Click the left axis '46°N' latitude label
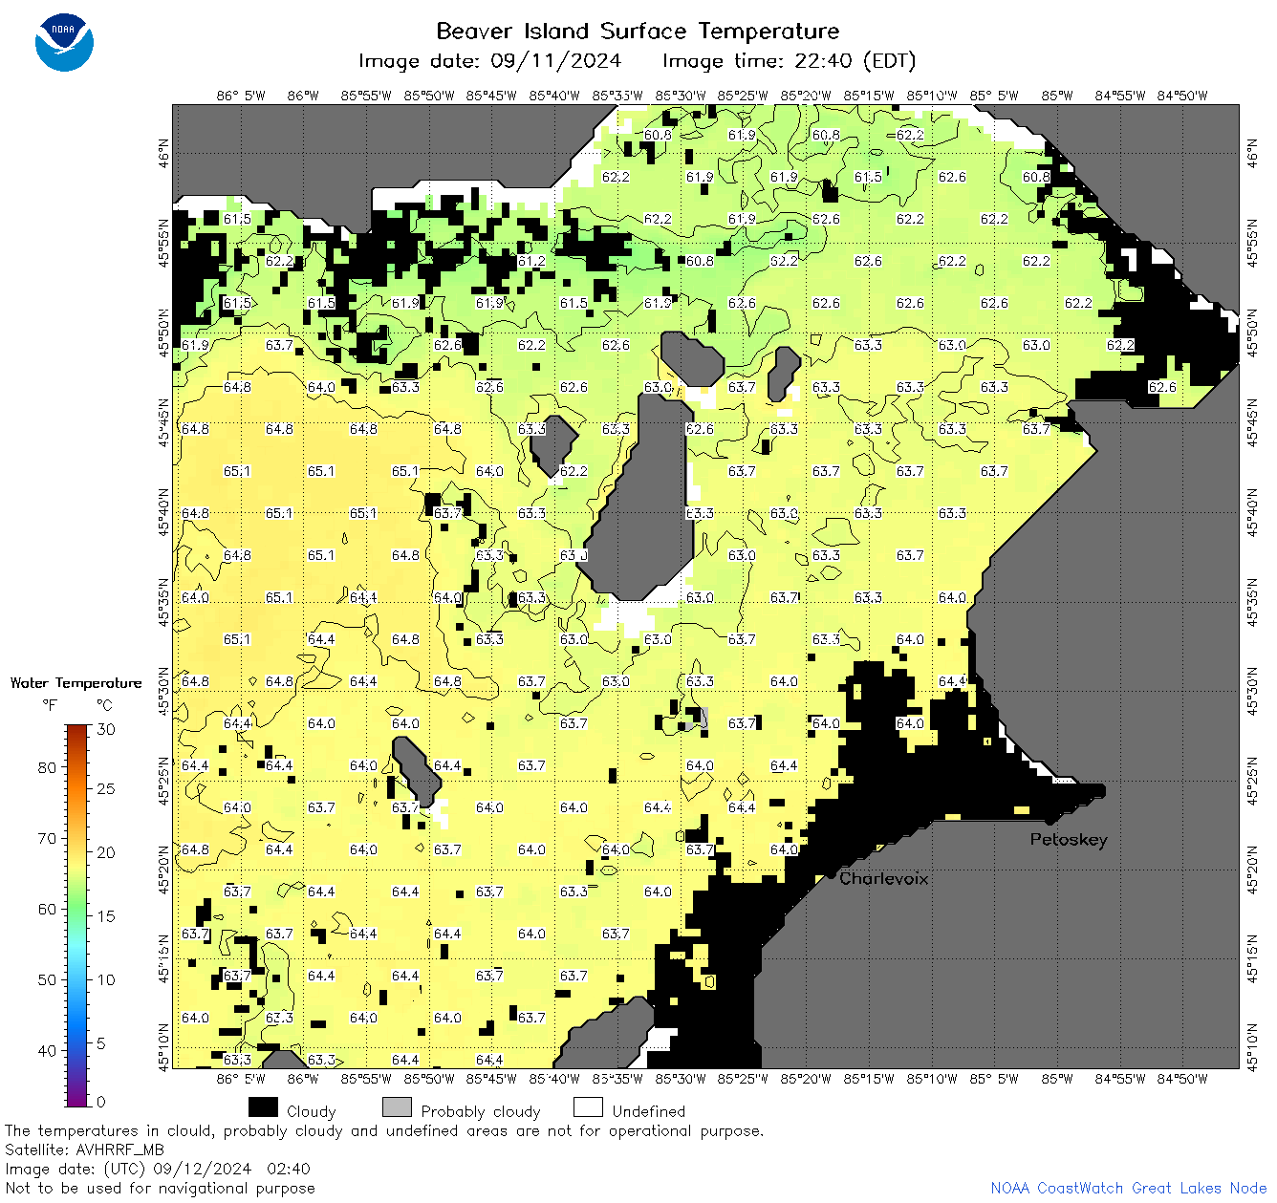The width and height of the screenshot is (1277, 1203). click(163, 153)
